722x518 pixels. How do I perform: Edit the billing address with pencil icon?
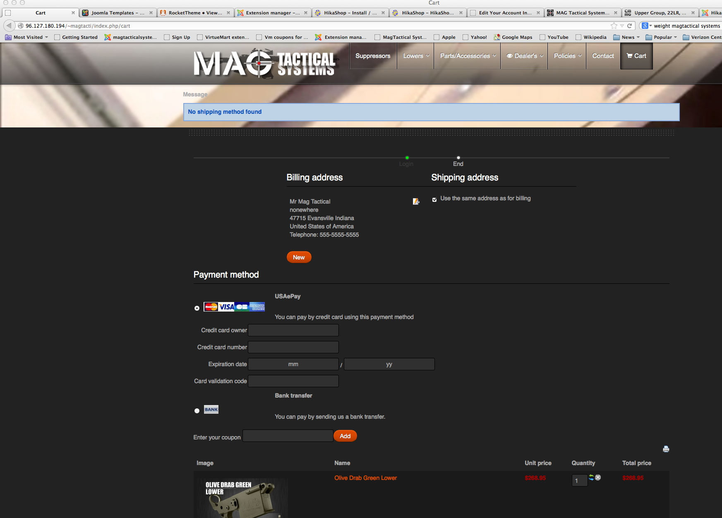[x=416, y=201]
